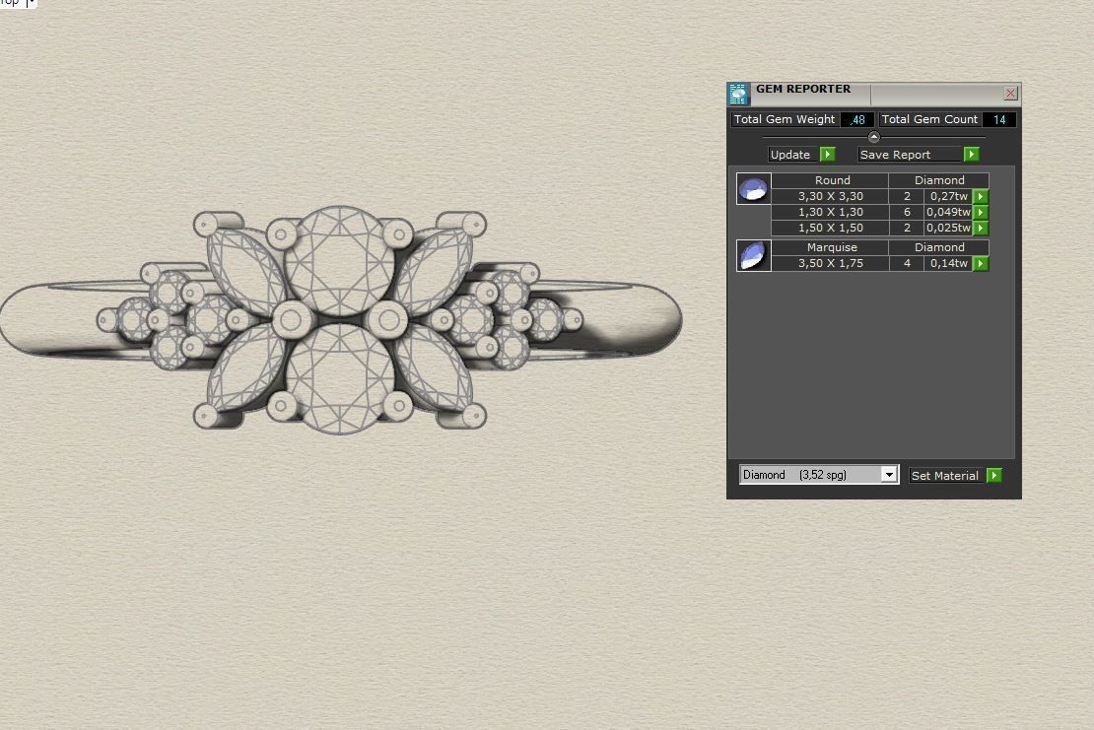This screenshot has height=730, width=1094.
Task: Click the green arrow next to Save Report
Action: pos(971,154)
